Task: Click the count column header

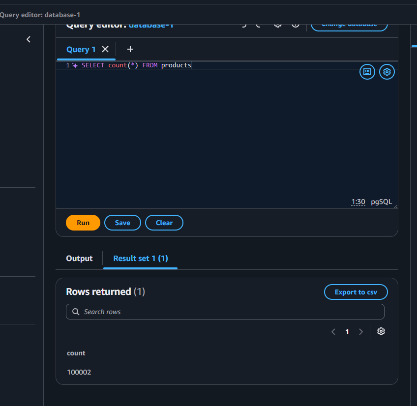Action: 76,353
